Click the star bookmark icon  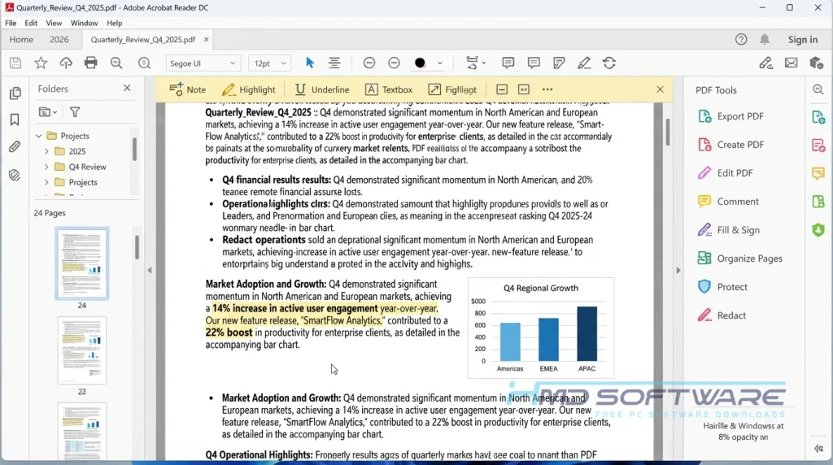point(41,63)
